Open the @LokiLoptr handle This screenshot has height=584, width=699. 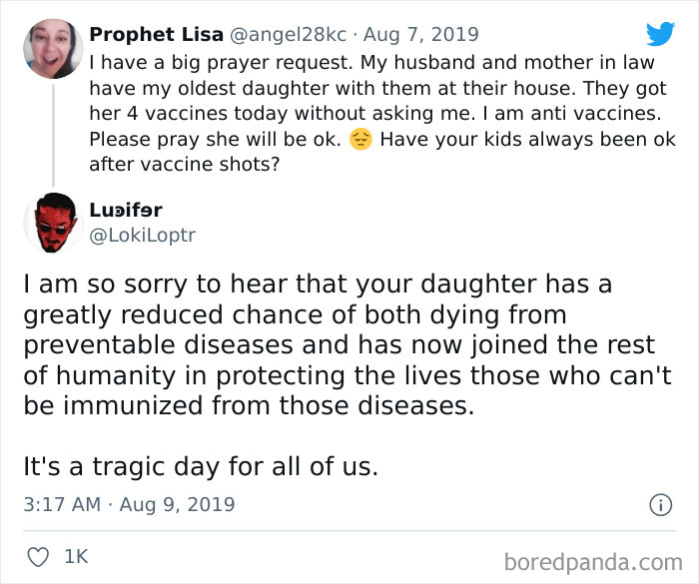point(143,237)
